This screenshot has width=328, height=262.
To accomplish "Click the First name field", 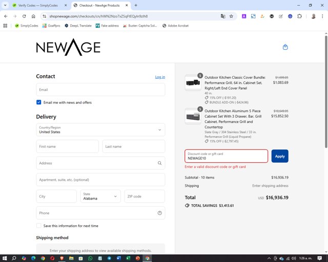I will click(67, 146).
